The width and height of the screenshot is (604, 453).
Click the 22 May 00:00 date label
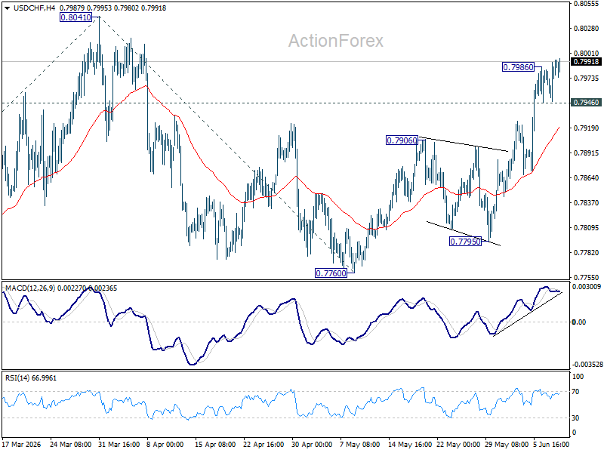click(458, 444)
